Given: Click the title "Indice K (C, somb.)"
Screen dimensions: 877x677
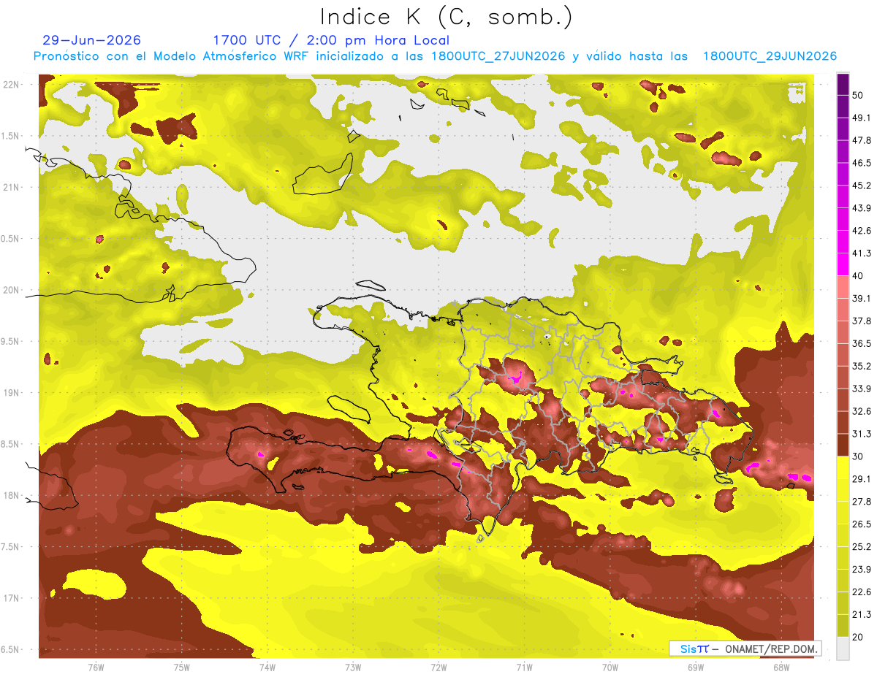Looking at the screenshot, I should point(446,17).
